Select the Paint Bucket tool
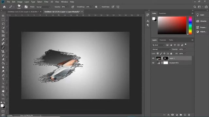Viewport: 209px width, 117px height. [3, 63]
